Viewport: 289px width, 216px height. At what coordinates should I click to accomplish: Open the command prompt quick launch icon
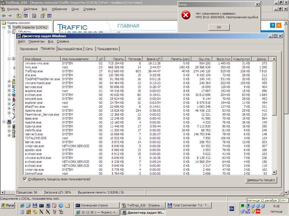point(41,206)
